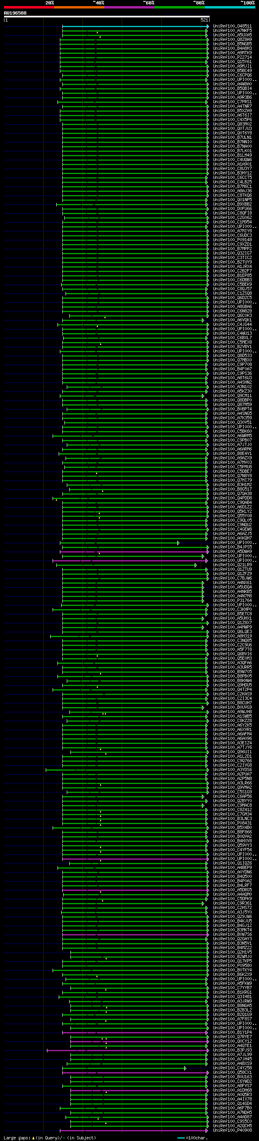The width and height of the screenshot is (259, 1141).
Task: Select label UniRef100_B1Y1P4
Action: click(x=232, y=1033)
